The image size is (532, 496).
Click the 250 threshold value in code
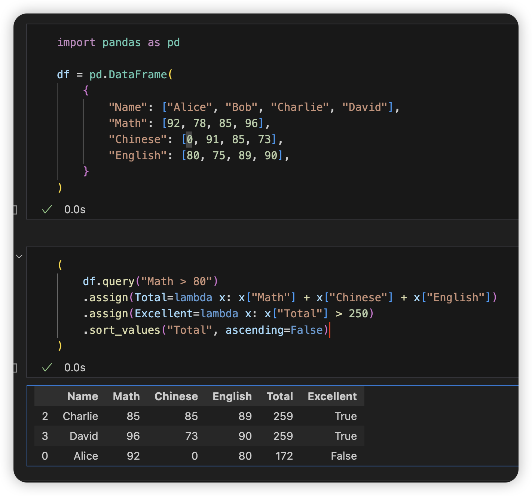pos(358,314)
